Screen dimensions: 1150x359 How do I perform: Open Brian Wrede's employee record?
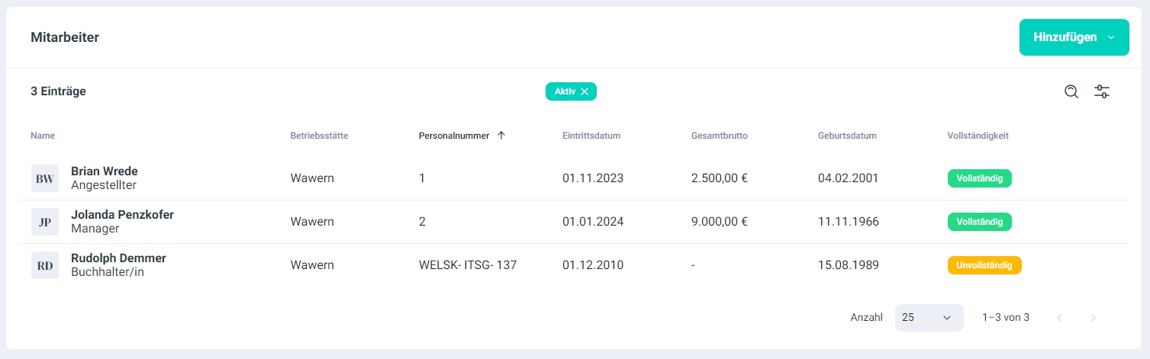pos(105,171)
